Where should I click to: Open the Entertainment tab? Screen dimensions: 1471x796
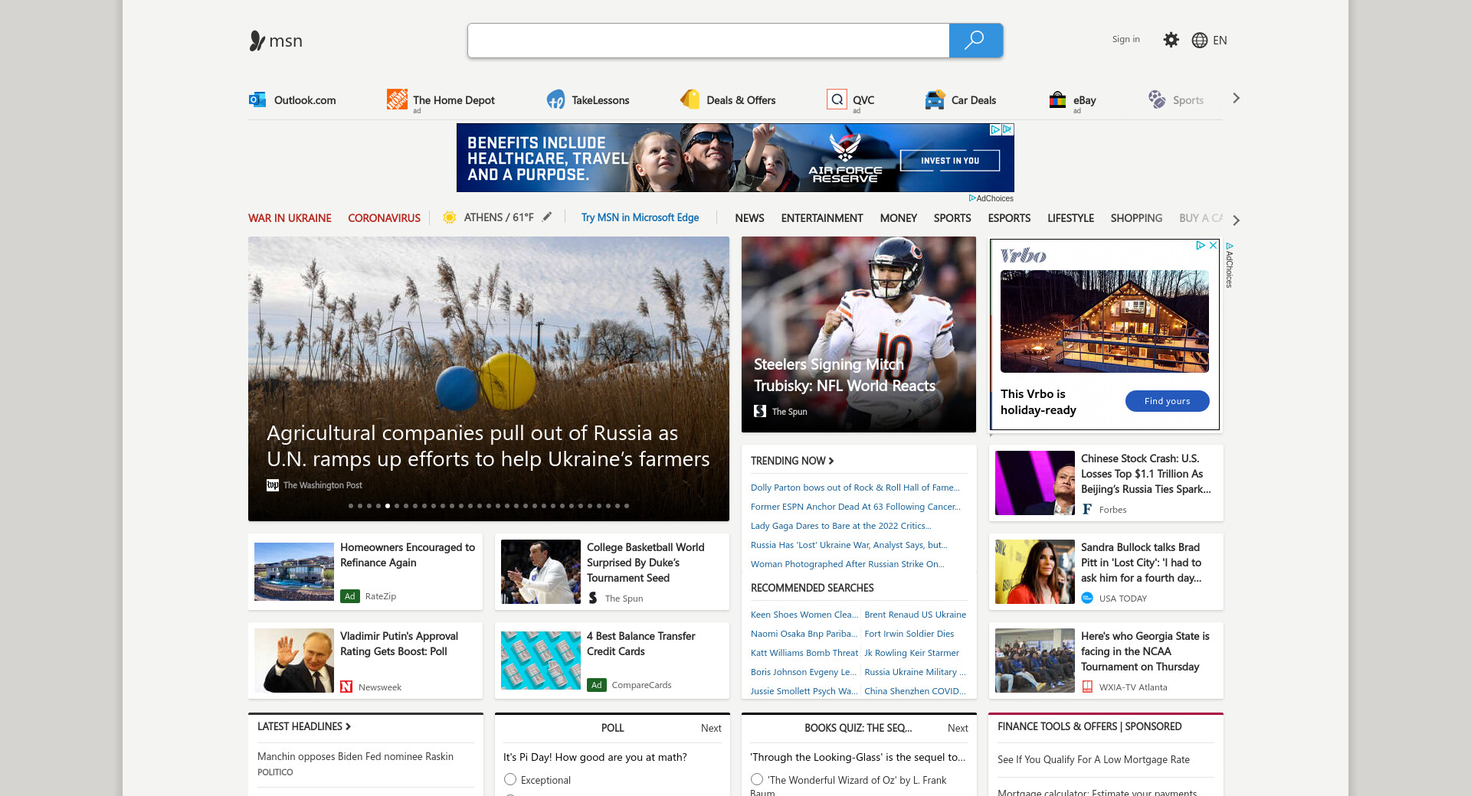click(821, 218)
